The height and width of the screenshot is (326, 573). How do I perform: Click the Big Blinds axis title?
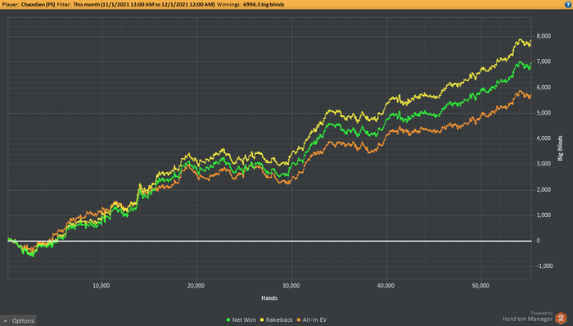click(560, 148)
